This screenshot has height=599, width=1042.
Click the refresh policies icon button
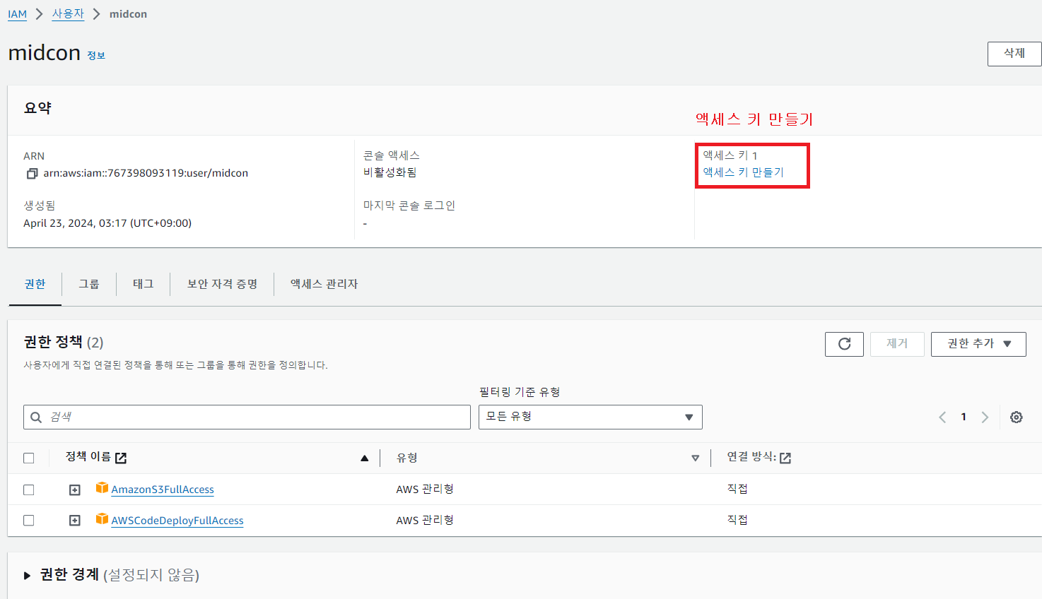point(844,344)
